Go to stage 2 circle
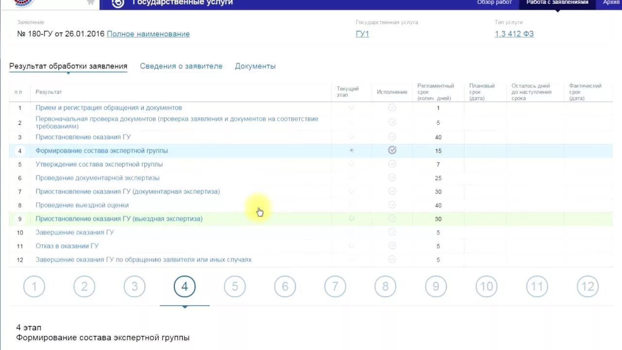Image resolution: width=622 pixels, height=350 pixels. click(x=84, y=287)
